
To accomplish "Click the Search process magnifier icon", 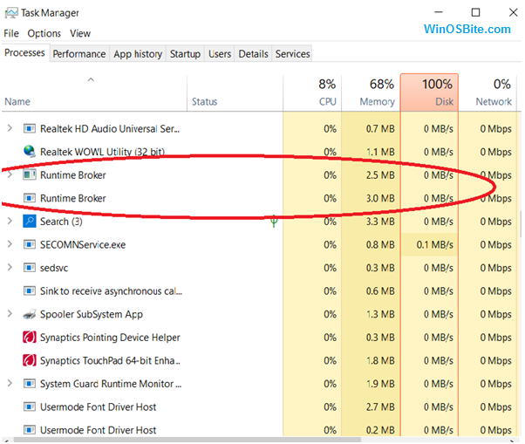I will coord(30,222).
